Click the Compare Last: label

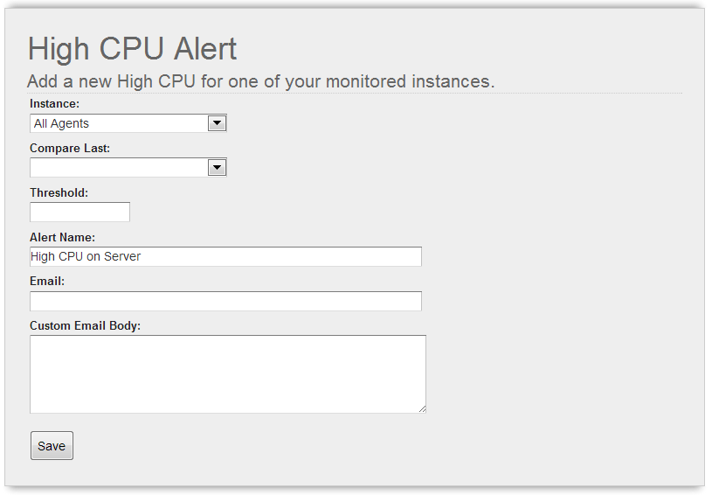coord(70,148)
